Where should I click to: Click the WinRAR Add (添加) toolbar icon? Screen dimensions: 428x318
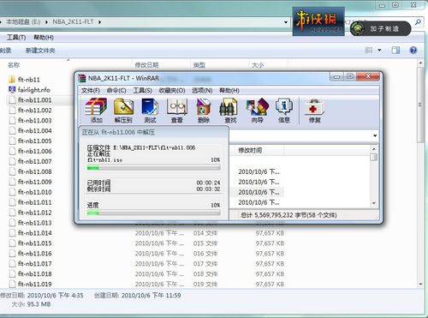point(96,106)
